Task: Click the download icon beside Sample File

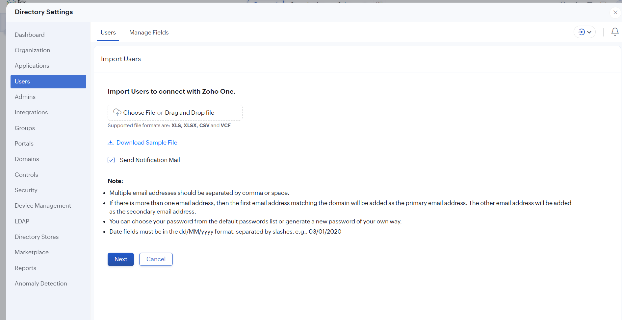Action: [111, 143]
